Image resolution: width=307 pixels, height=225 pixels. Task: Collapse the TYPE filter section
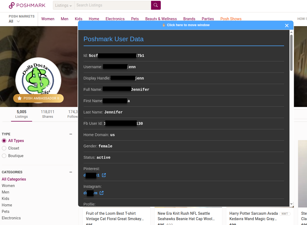[x=71, y=134]
